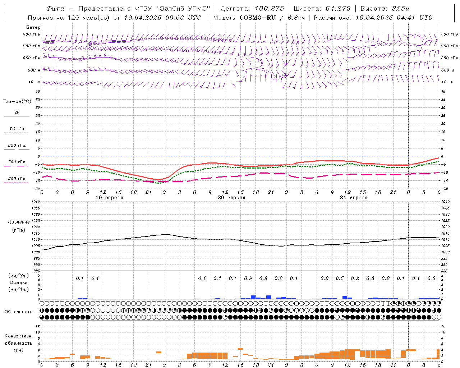Select the "20 апреля" date label
The height and width of the screenshot is (368, 460).
coord(231,198)
